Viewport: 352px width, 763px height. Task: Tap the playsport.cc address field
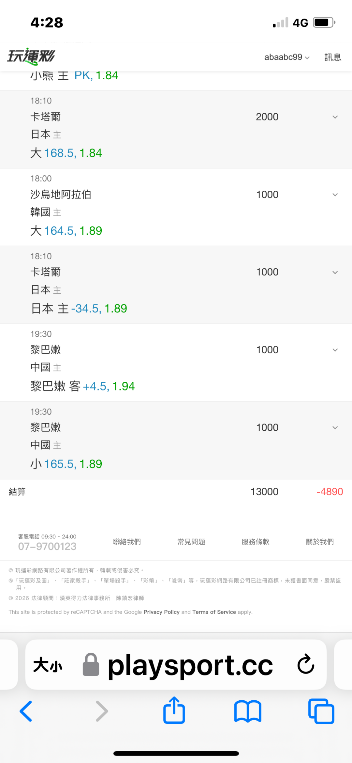176,664
